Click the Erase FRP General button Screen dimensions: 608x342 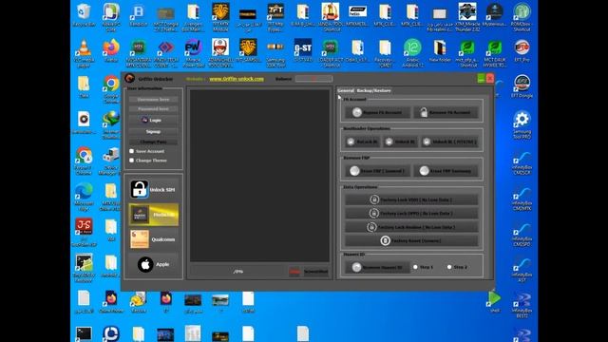pos(378,171)
